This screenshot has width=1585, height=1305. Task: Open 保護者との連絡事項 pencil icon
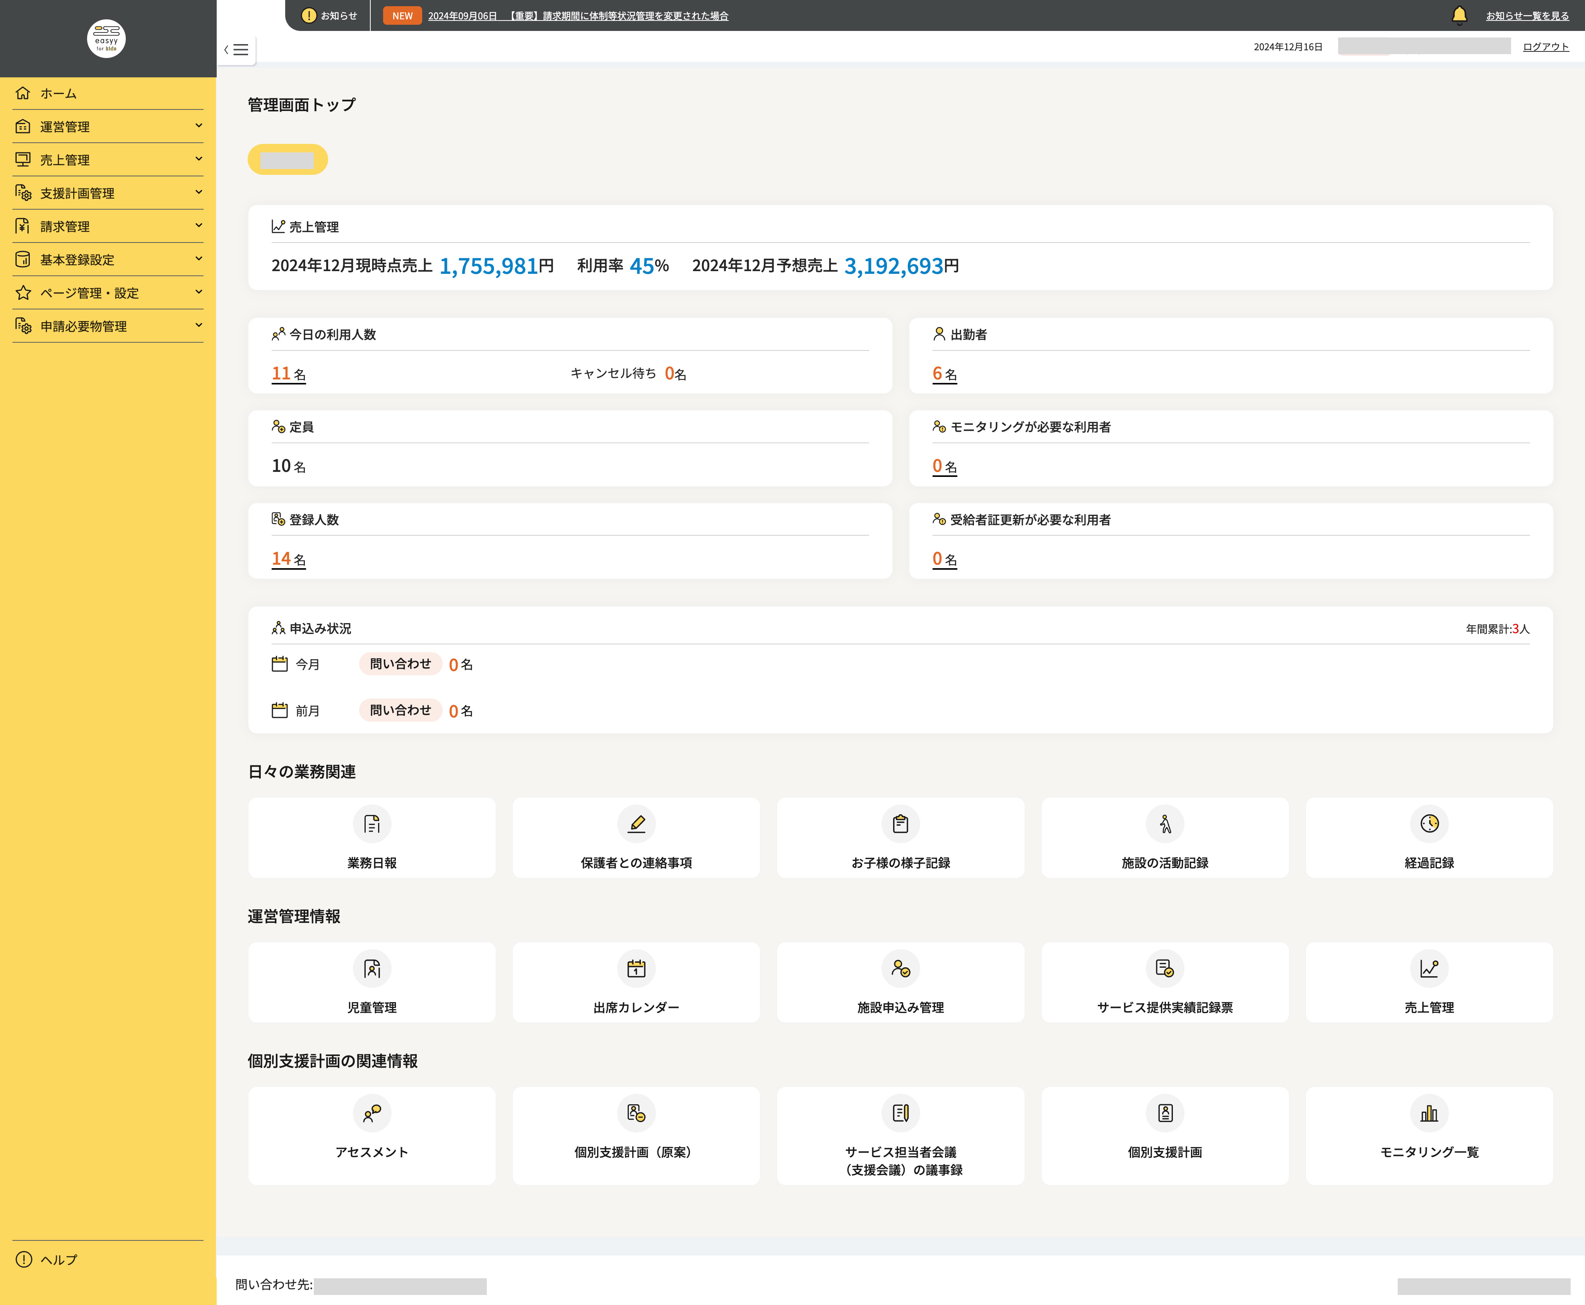(x=636, y=824)
